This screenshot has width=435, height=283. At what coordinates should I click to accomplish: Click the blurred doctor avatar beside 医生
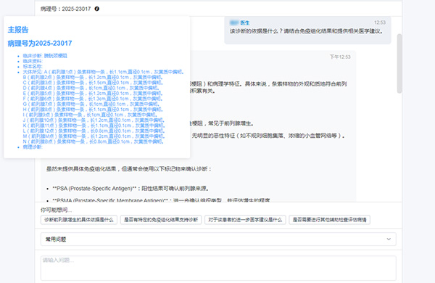[x=234, y=22]
